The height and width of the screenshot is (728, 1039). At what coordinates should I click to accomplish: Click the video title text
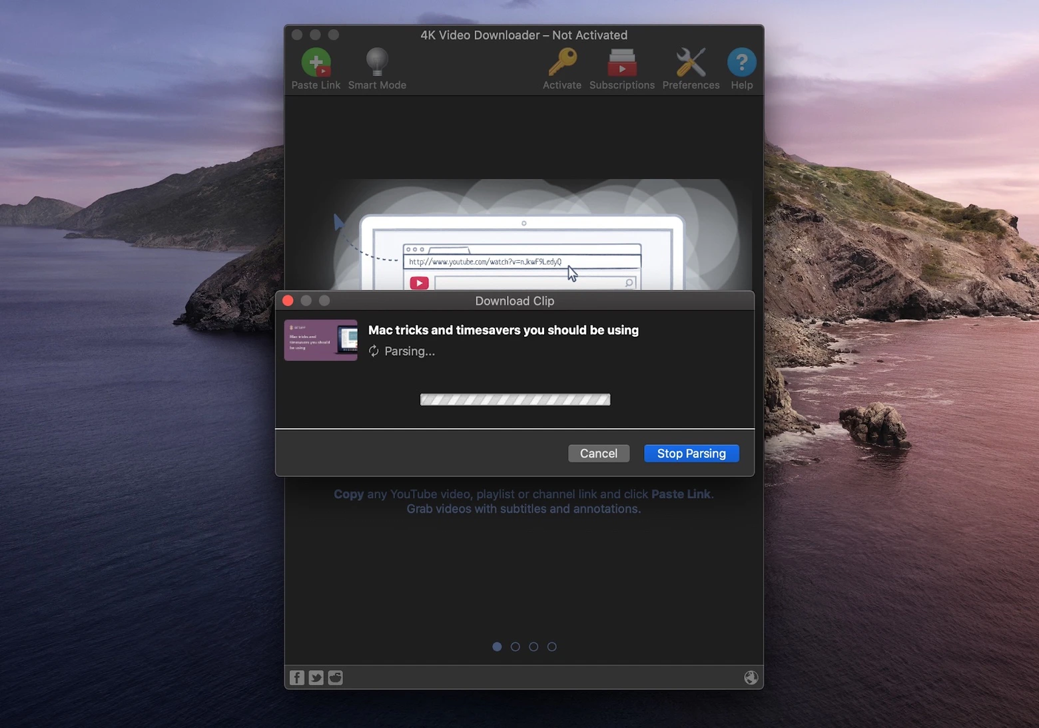pos(504,330)
